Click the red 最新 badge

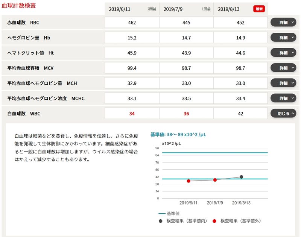[x=259, y=9]
